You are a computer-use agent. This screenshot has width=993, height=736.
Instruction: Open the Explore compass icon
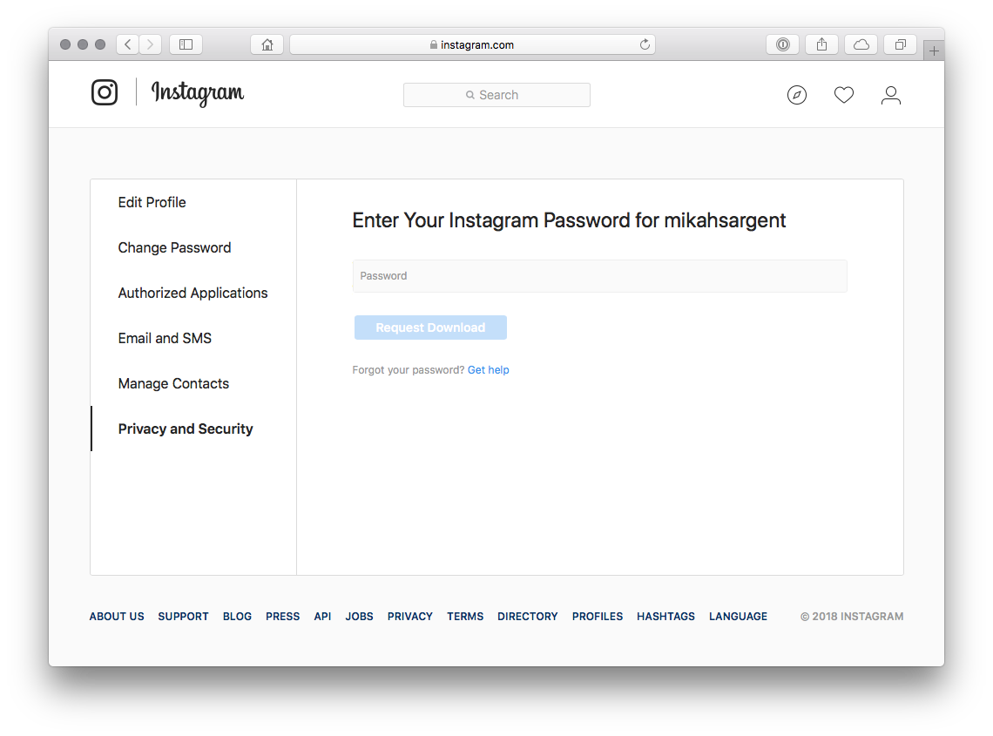coord(797,95)
